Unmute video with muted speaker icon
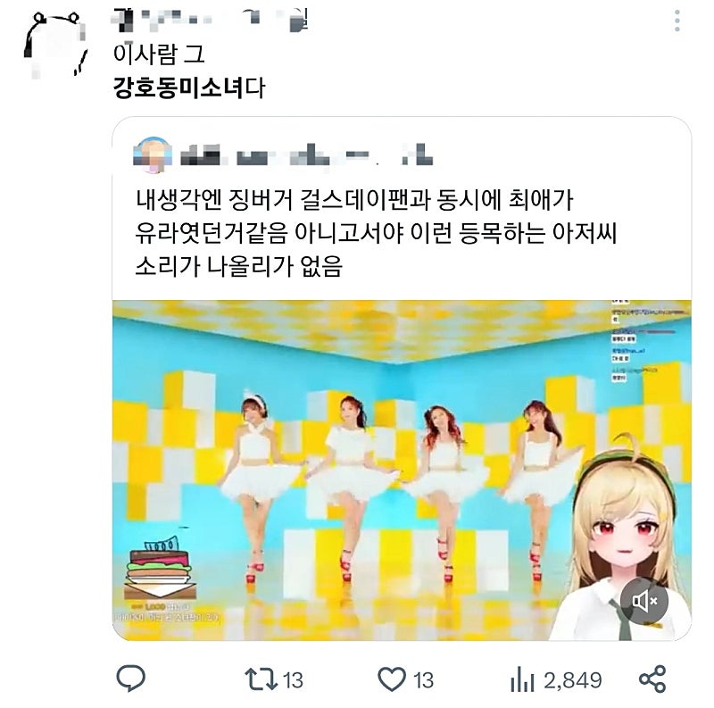 click(x=644, y=602)
